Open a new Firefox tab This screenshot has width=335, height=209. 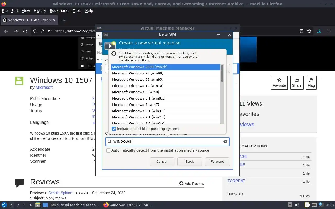pos(64,20)
